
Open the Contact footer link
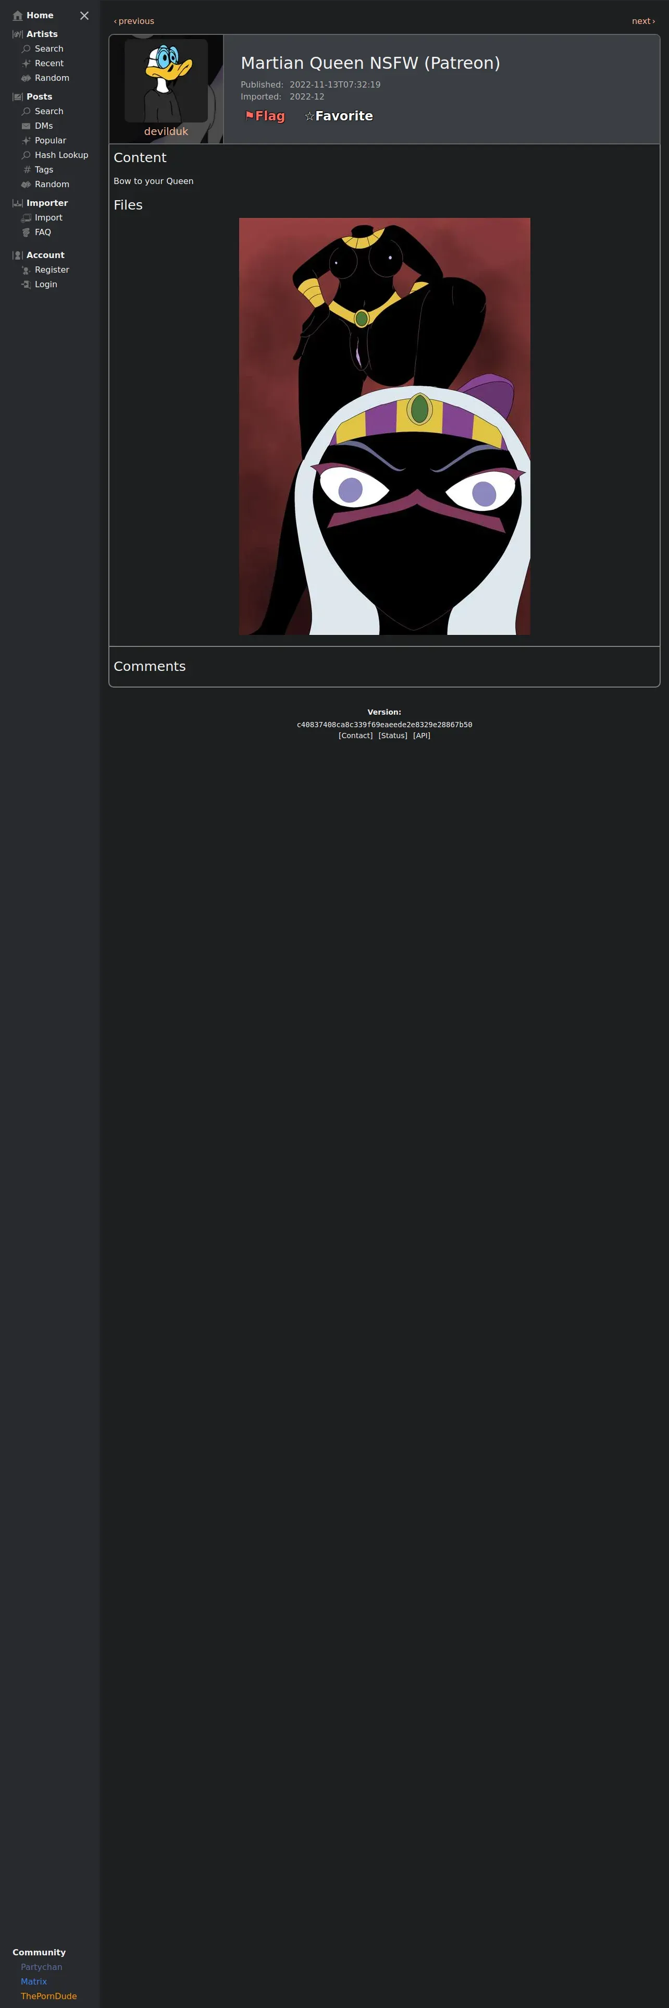pyautogui.click(x=356, y=736)
